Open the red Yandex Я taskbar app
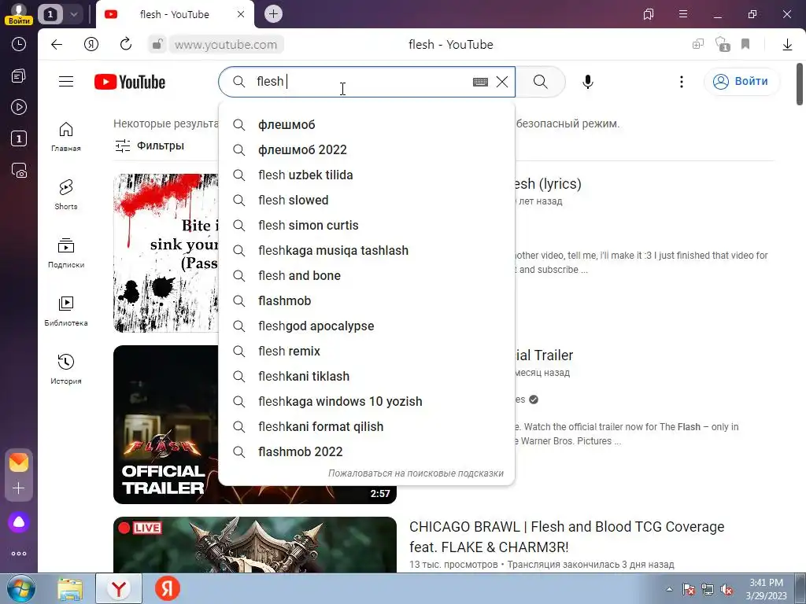Image resolution: width=806 pixels, height=604 pixels. [x=168, y=589]
